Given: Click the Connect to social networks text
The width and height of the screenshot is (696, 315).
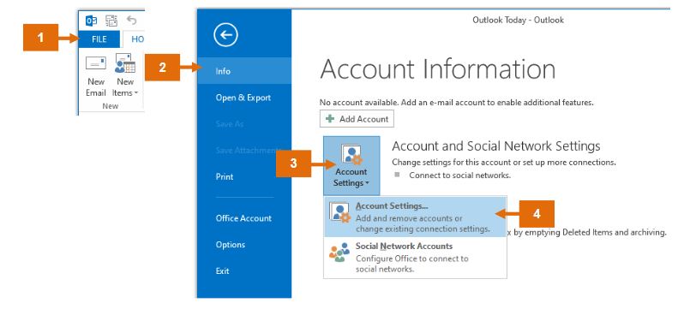Looking at the screenshot, I should point(459,175).
